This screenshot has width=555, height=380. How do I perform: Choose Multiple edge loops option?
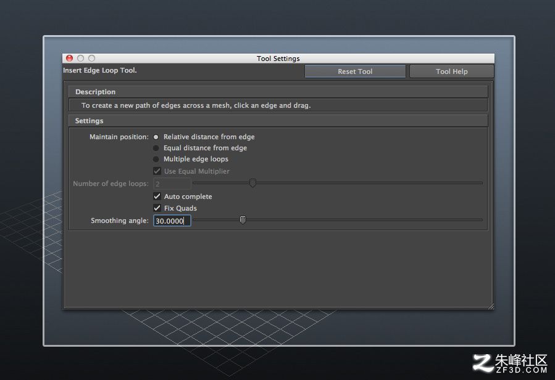156,159
